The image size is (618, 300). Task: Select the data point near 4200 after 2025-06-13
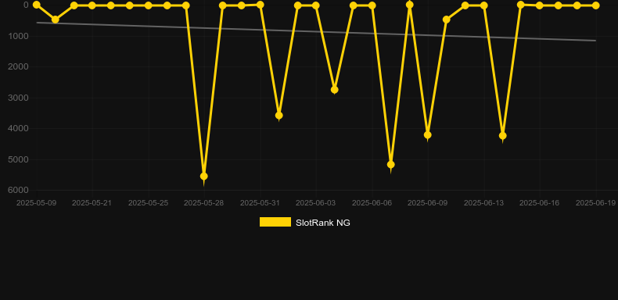(503, 136)
